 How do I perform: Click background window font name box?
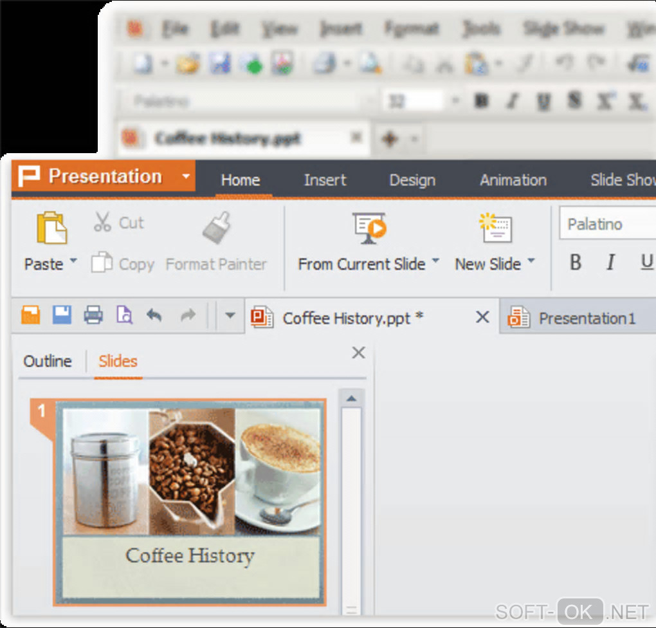pos(247,101)
